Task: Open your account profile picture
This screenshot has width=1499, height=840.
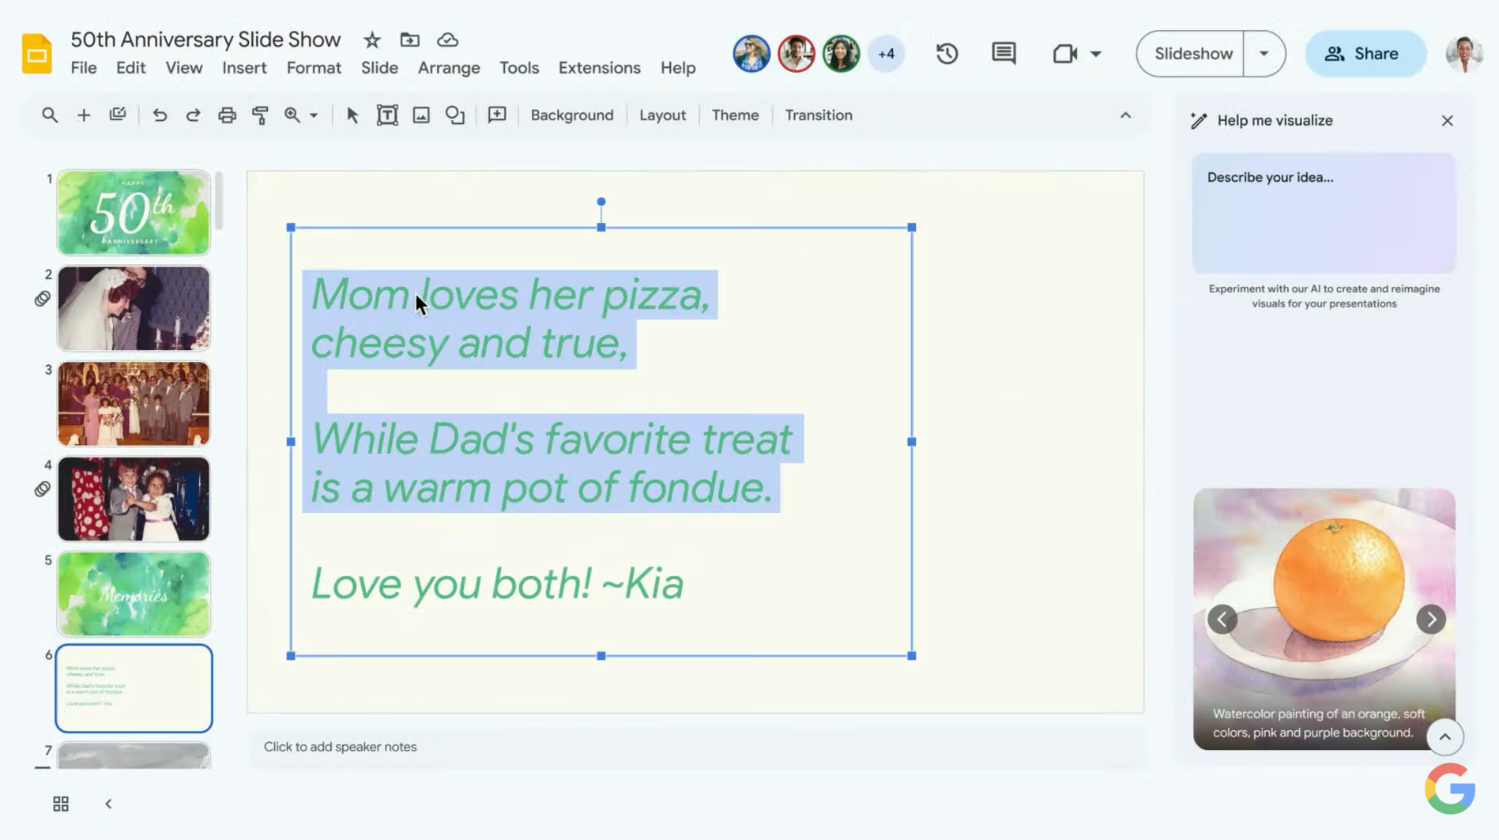Action: (1464, 54)
